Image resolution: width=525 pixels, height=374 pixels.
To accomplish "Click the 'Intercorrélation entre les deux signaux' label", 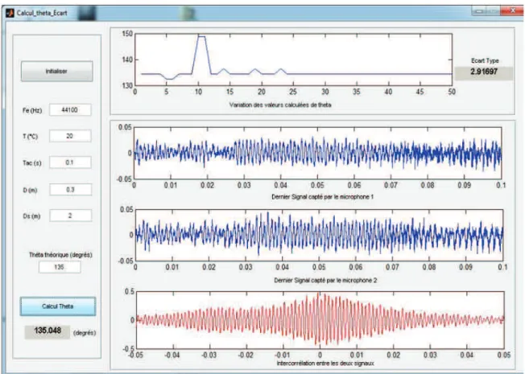I will click(325, 363).
